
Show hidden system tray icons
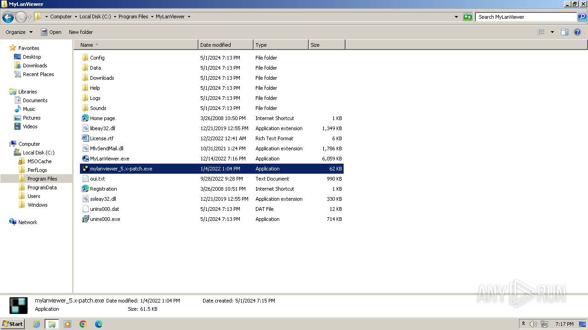tap(523, 324)
